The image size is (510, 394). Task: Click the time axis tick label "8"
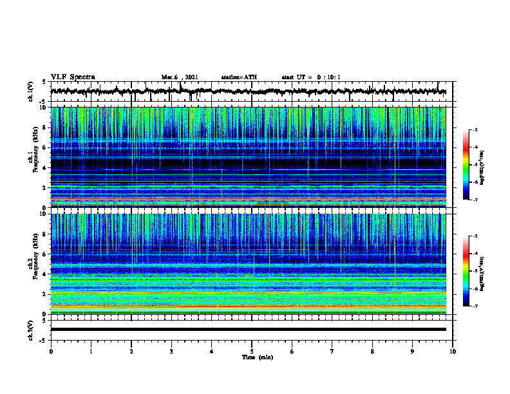coord(372,352)
